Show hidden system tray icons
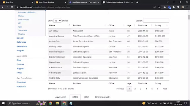 [161, 103]
